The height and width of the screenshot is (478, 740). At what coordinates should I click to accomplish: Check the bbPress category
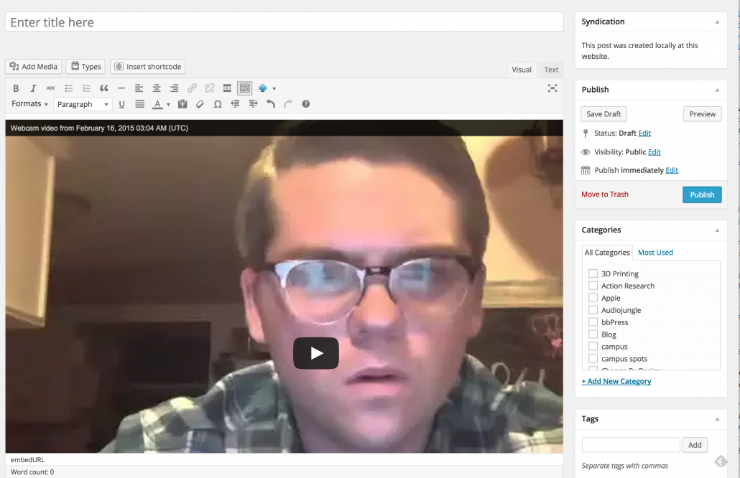point(593,322)
